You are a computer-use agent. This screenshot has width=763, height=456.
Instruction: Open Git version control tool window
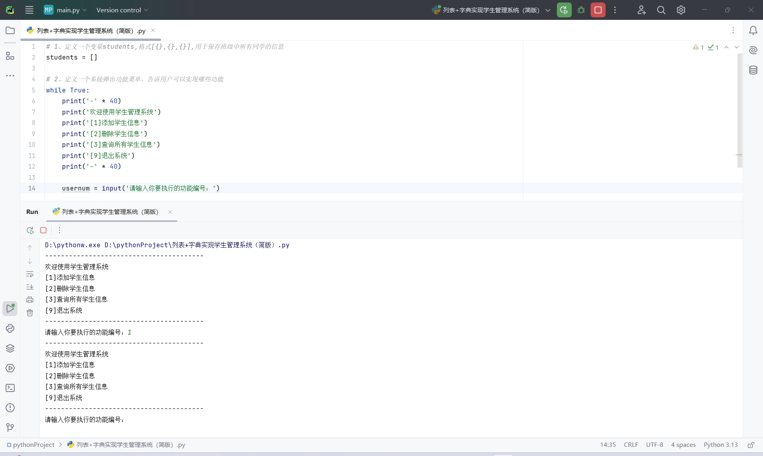pos(10,427)
